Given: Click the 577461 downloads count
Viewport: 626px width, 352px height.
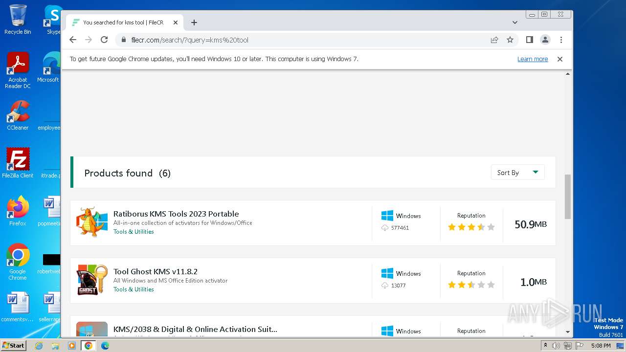Looking at the screenshot, I should pyautogui.click(x=400, y=228).
